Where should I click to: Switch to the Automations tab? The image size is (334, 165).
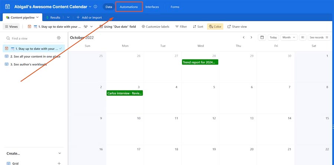[129, 7]
